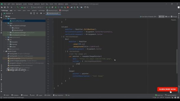Switch editor to Code view
Screen dimensions: 180x101
pyautogui.click(x=161, y=17)
